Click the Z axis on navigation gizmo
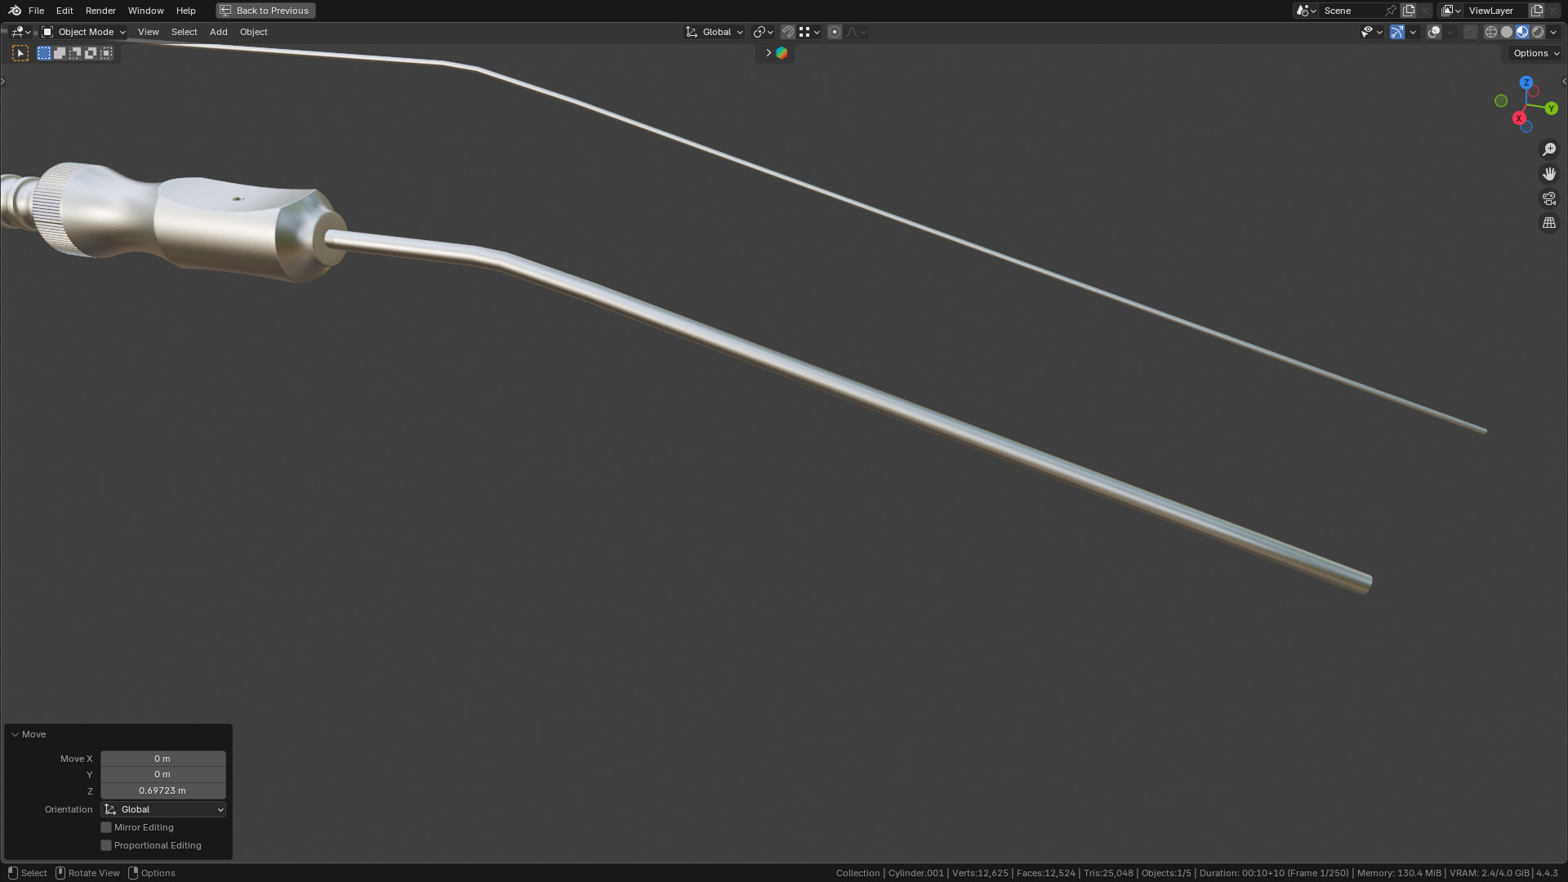The height and width of the screenshot is (882, 1568). click(x=1526, y=82)
